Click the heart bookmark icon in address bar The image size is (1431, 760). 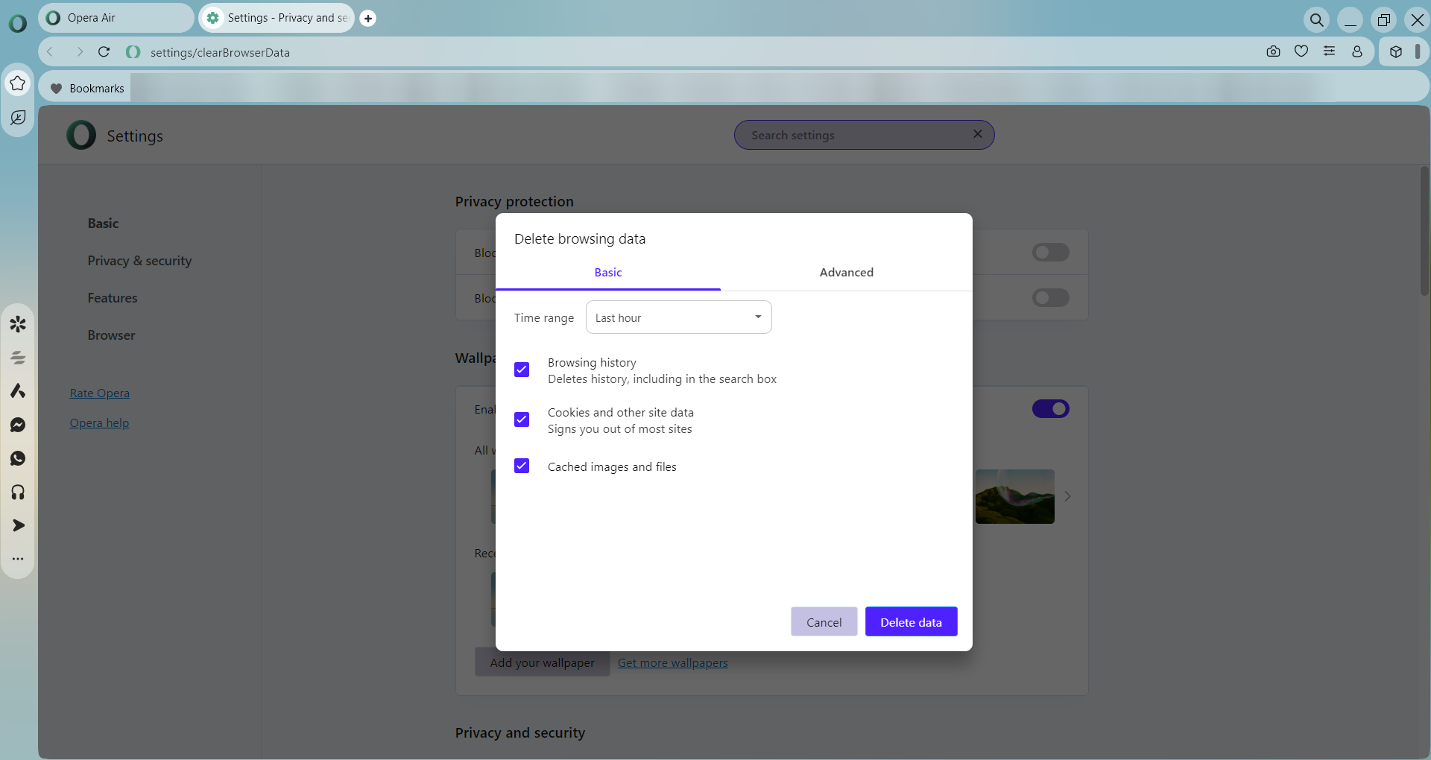click(1301, 51)
